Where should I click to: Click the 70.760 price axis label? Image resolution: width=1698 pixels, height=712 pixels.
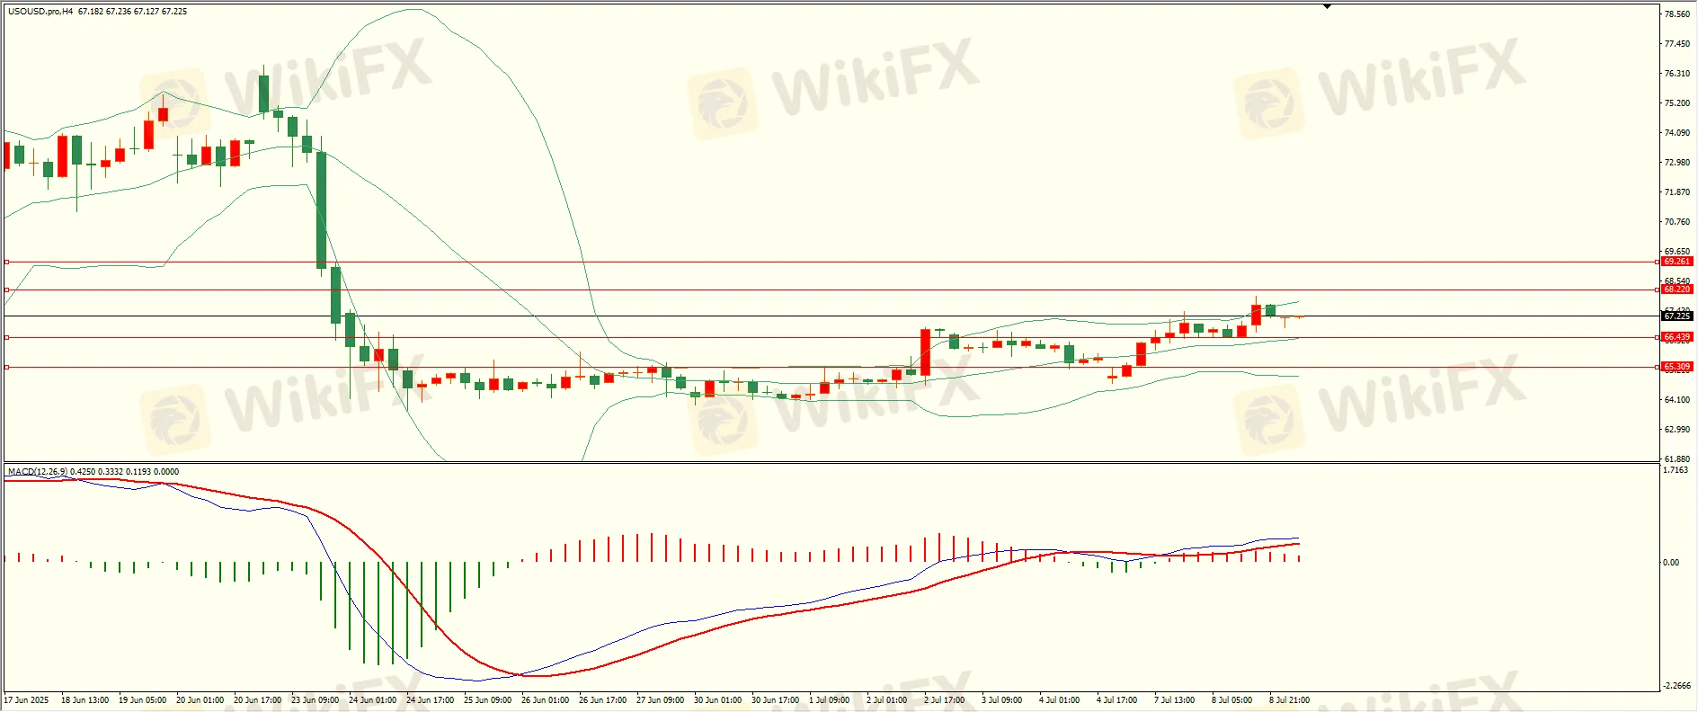pyautogui.click(x=1677, y=222)
